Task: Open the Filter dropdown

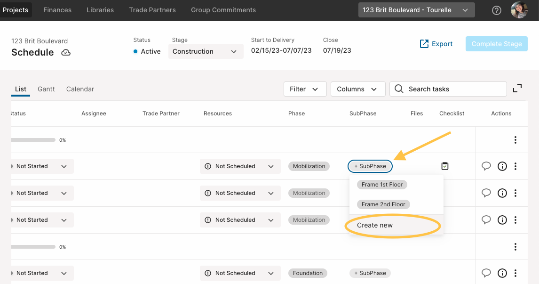Action: 305,89
